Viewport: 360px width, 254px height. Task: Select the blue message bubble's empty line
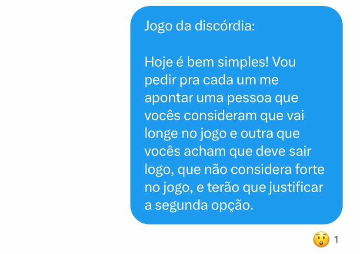pos(237,44)
